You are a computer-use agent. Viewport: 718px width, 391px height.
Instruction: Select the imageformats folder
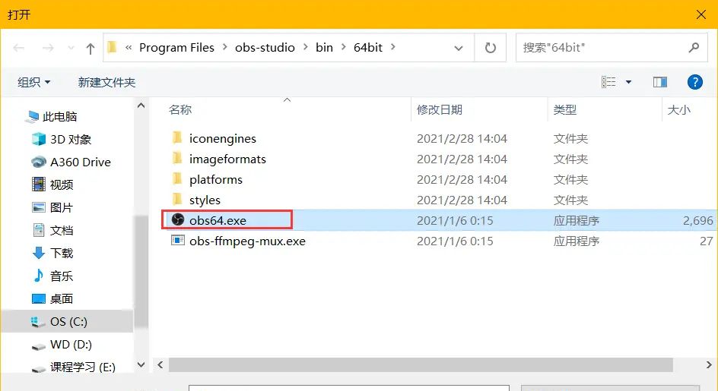click(227, 159)
